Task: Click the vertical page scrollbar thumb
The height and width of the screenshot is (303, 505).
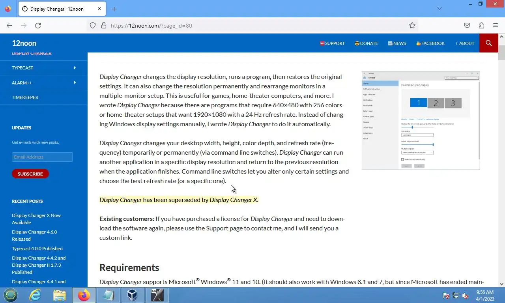Action: (501, 52)
